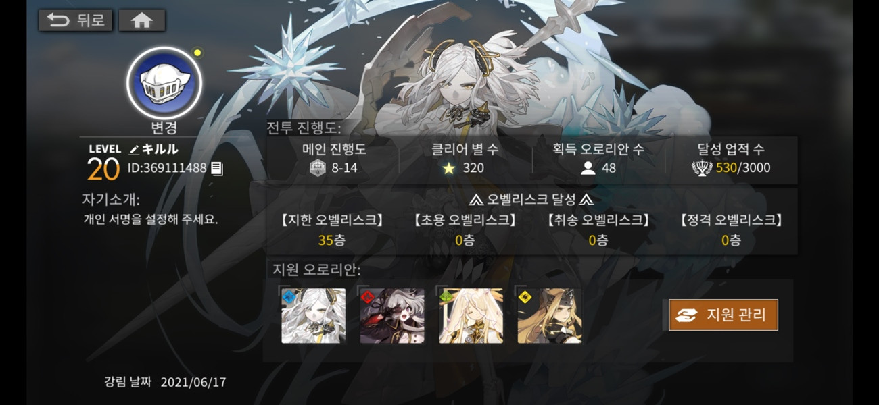Image resolution: width=879 pixels, height=405 pixels.
Task: Click 변경 to change avatar
Action: (164, 128)
